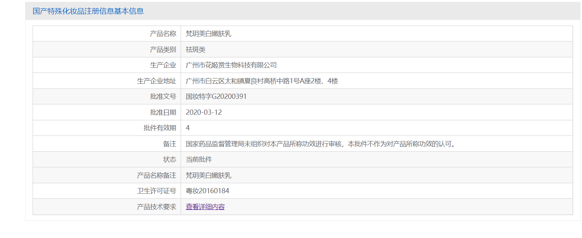Viewport: 582px width, 238px height.
Task: Click the approval number 国妆特字G20200391
Action: click(x=216, y=97)
